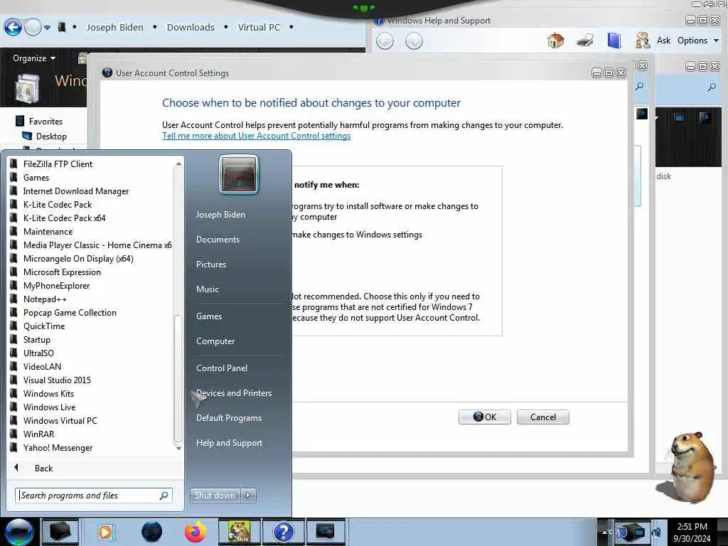The height and width of the screenshot is (546, 728).
Task: Click the Print icon in Help and Support
Action: coord(585,41)
